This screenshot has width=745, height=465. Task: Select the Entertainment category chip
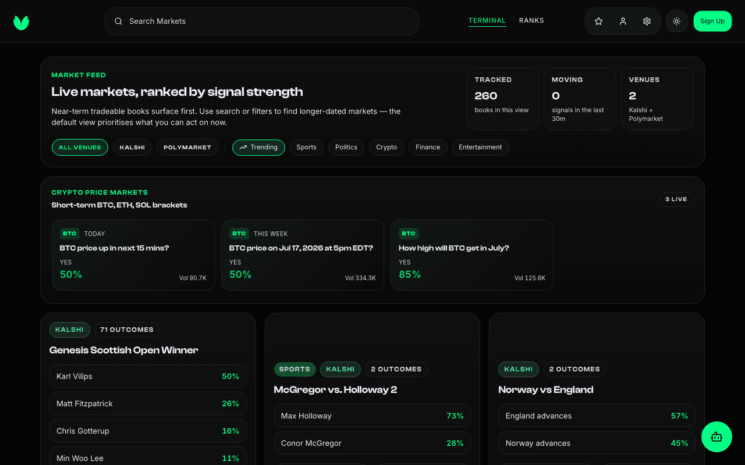click(480, 148)
